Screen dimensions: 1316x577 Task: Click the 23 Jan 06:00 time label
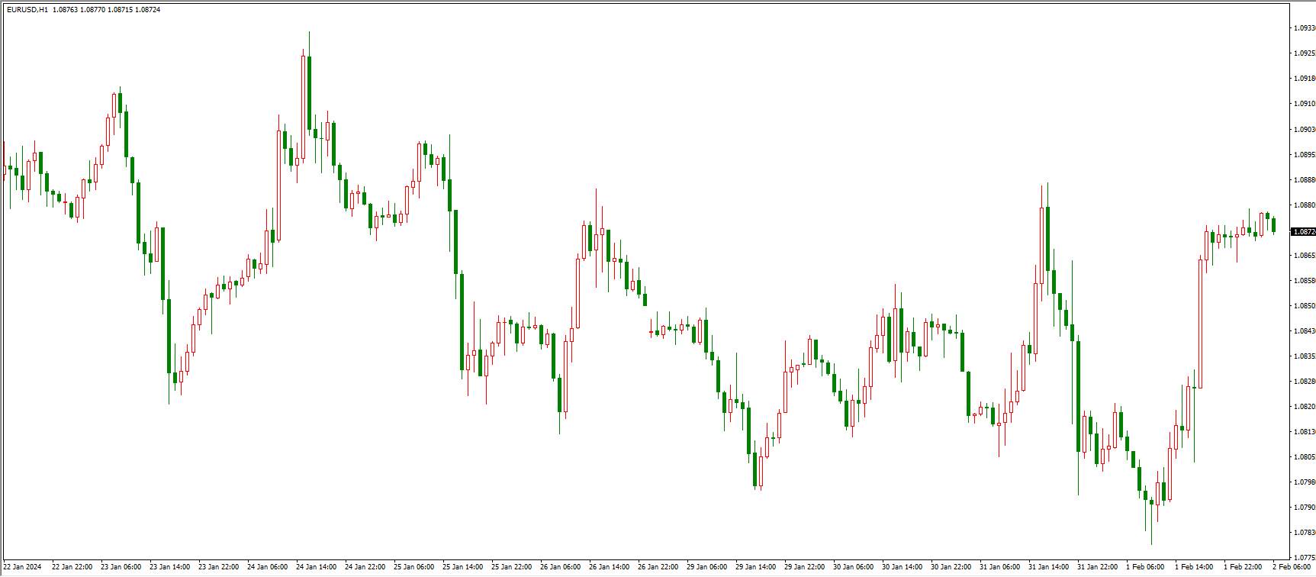coord(121,566)
